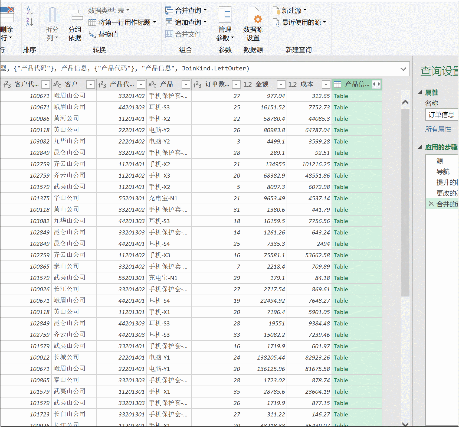The image size is (459, 427).
Task: Click the 订单数 column data type icon
Action: point(197,85)
